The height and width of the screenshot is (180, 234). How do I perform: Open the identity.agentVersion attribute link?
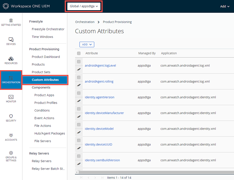pos(99,97)
